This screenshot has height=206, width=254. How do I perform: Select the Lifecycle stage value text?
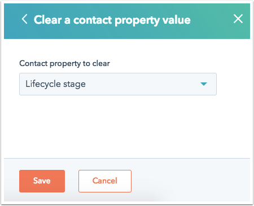pyautogui.click(x=55, y=84)
